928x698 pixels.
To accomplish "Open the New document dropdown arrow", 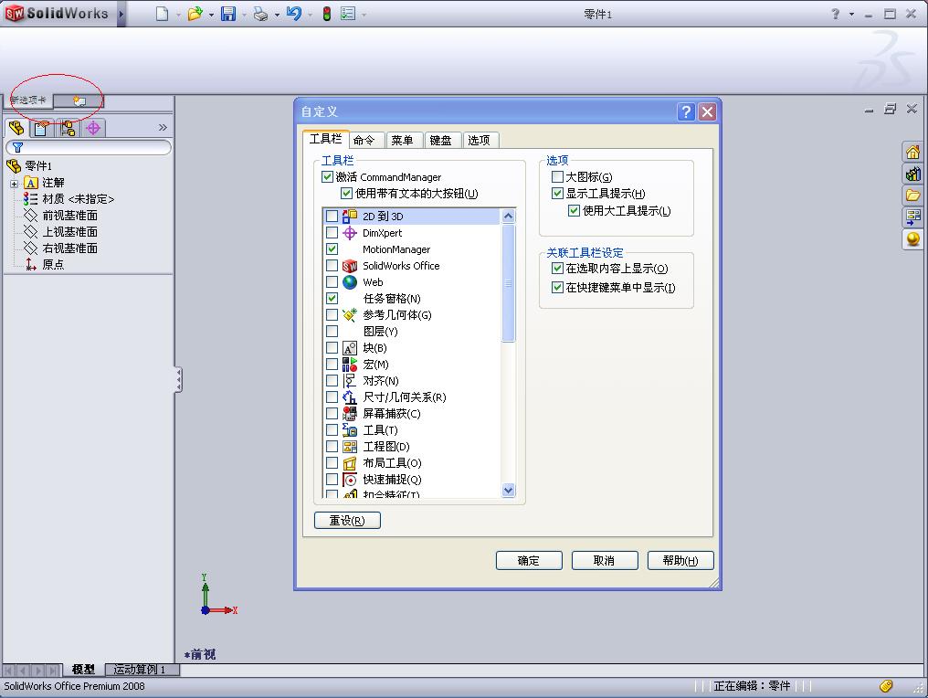I will (x=178, y=15).
